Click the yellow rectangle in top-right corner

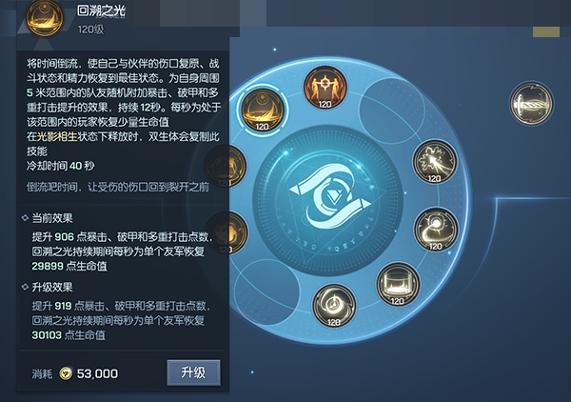click(x=546, y=31)
